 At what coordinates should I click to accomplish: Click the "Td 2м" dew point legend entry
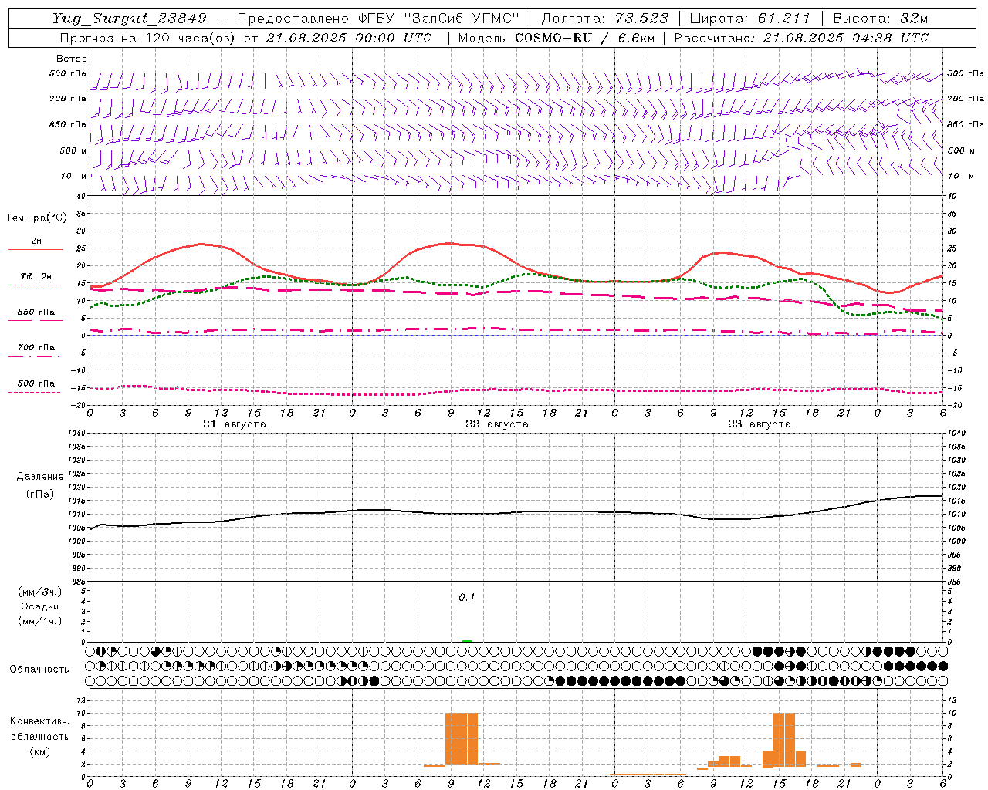[36, 276]
